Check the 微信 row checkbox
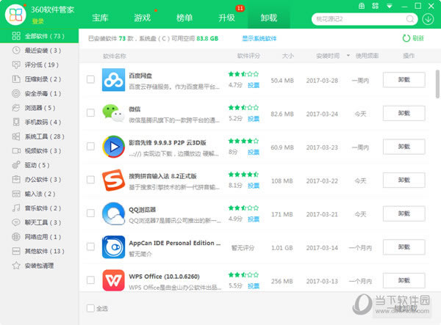441x325 pixels. point(90,113)
